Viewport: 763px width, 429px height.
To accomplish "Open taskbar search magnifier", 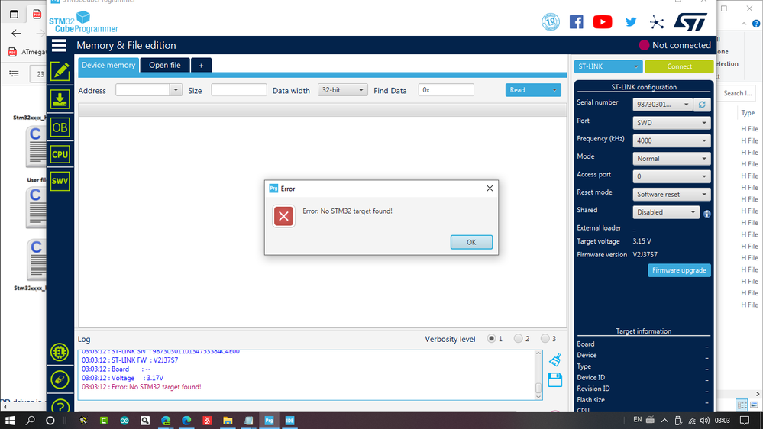I will pyautogui.click(x=31, y=421).
